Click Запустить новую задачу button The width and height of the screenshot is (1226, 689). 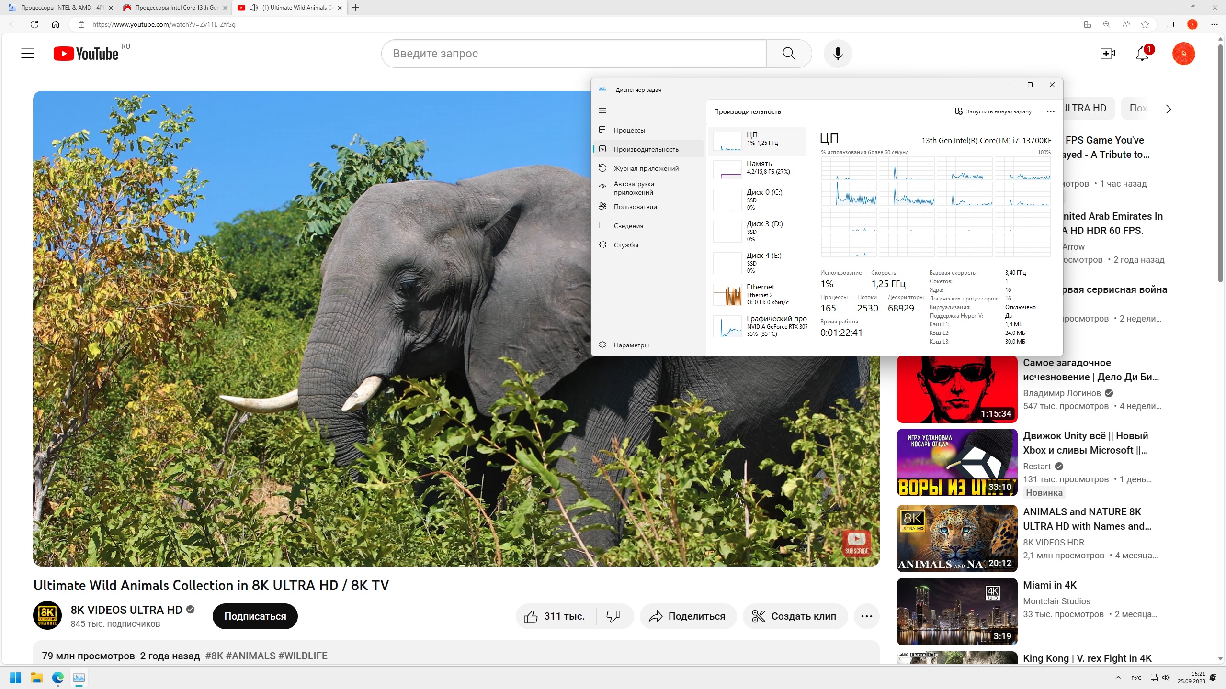993,111
